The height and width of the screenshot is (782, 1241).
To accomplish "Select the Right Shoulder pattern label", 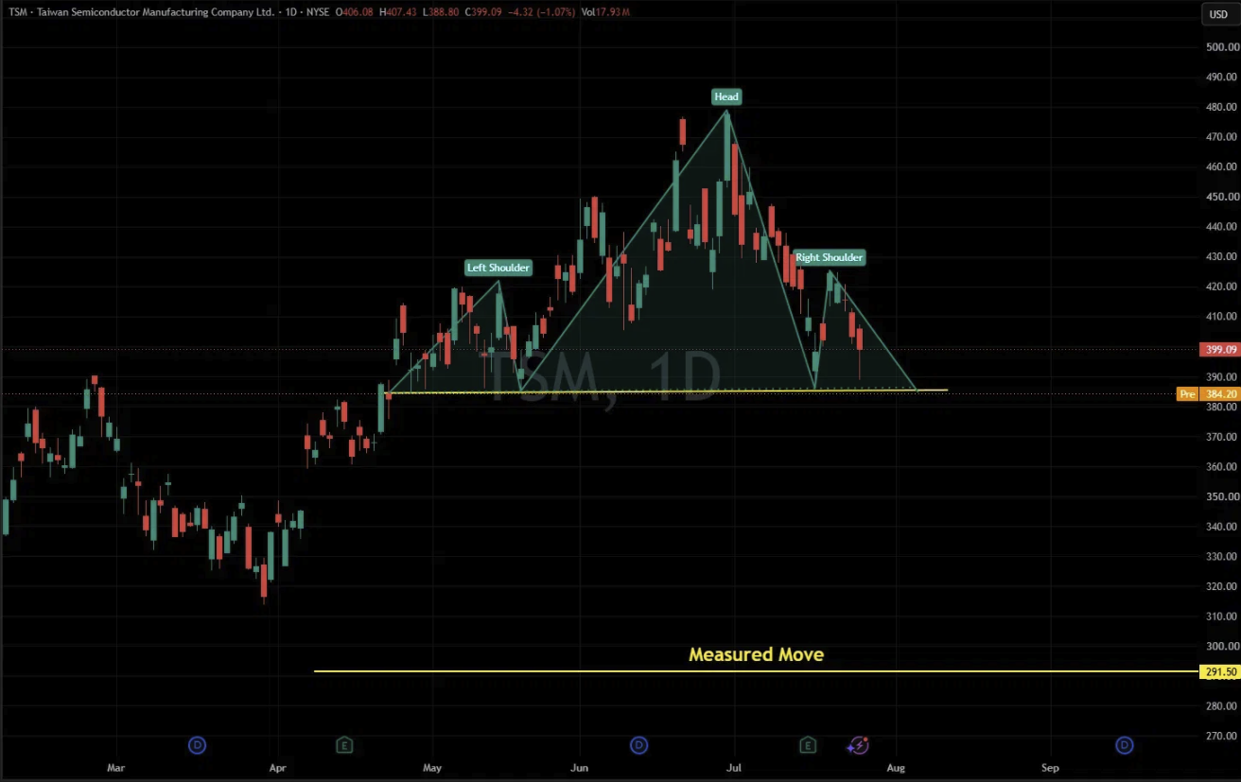I will pos(830,257).
